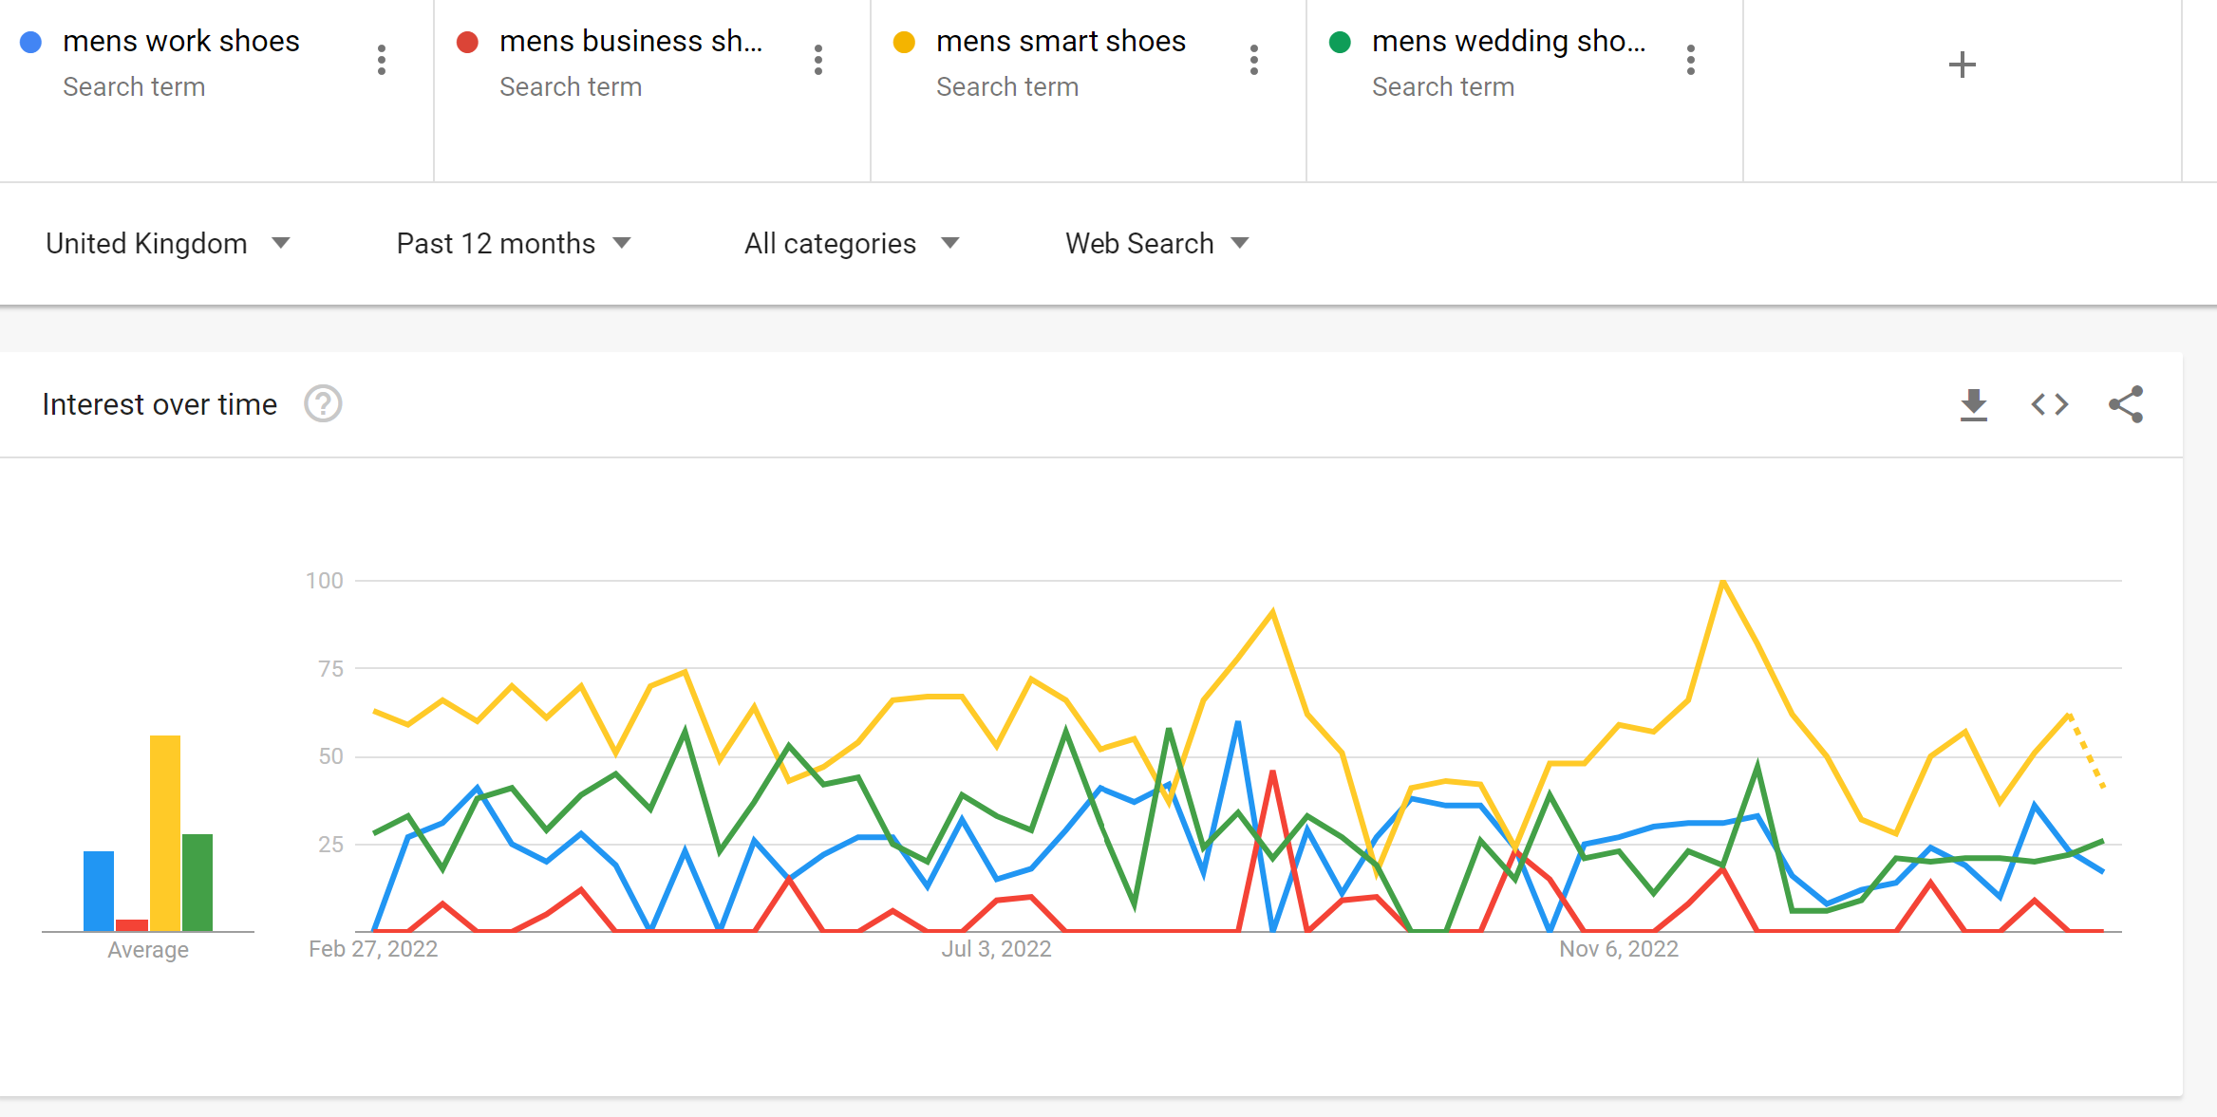The image size is (2217, 1117).
Task: Click the green average bar
Action: pyautogui.click(x=197, y=883)
